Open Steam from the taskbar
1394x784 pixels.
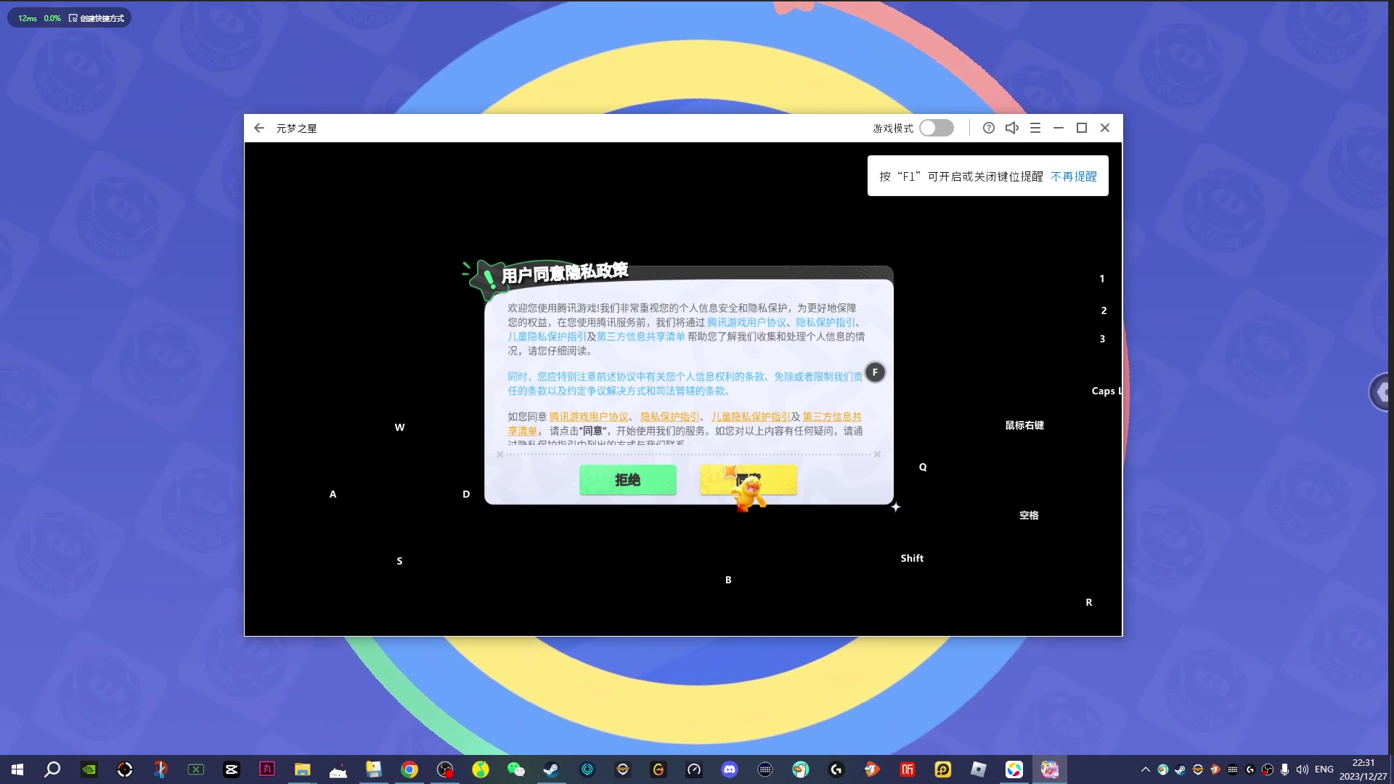[x=552, y=769]
